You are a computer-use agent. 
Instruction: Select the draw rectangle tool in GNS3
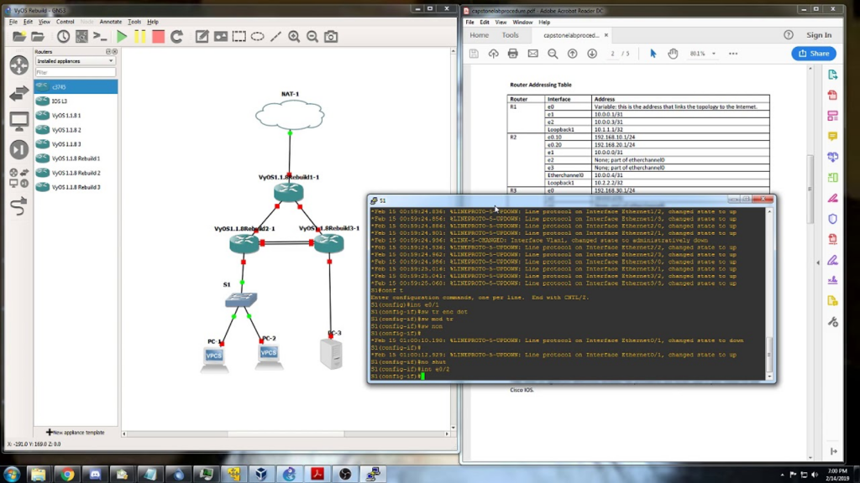(x=239, y=38)
